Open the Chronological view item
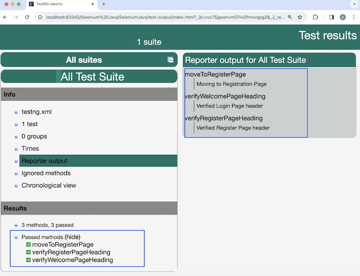The image size is (360, 276). coord(48,185)
